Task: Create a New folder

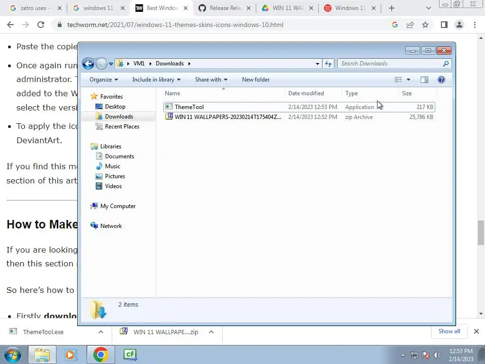Action: (256, 80)
